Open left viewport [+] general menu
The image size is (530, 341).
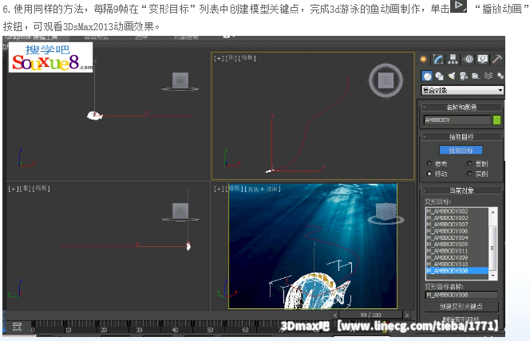coord(13,188)
